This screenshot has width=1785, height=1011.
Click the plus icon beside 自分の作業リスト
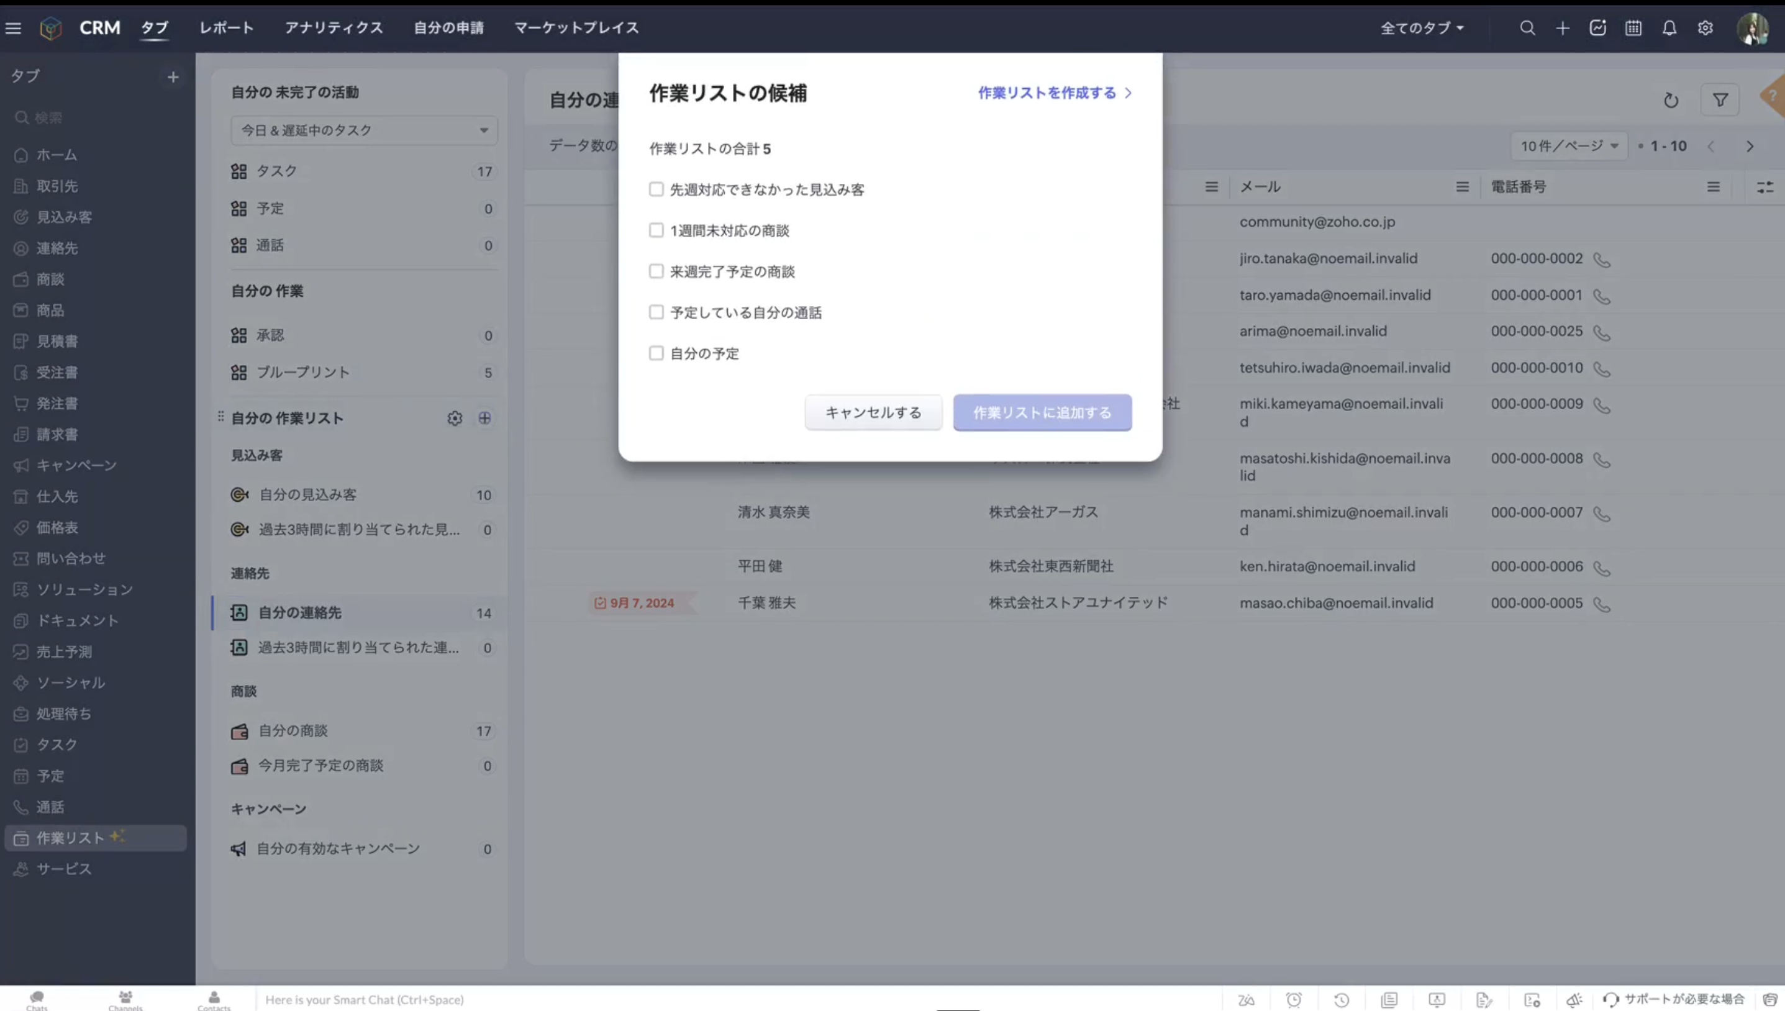click(x=484, y=418)
